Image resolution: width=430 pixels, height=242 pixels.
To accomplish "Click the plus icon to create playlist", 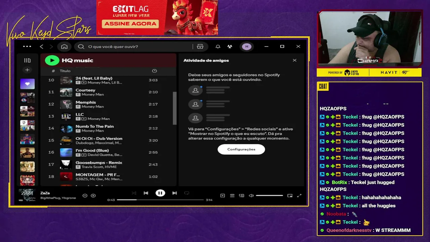I will point(27,70).
